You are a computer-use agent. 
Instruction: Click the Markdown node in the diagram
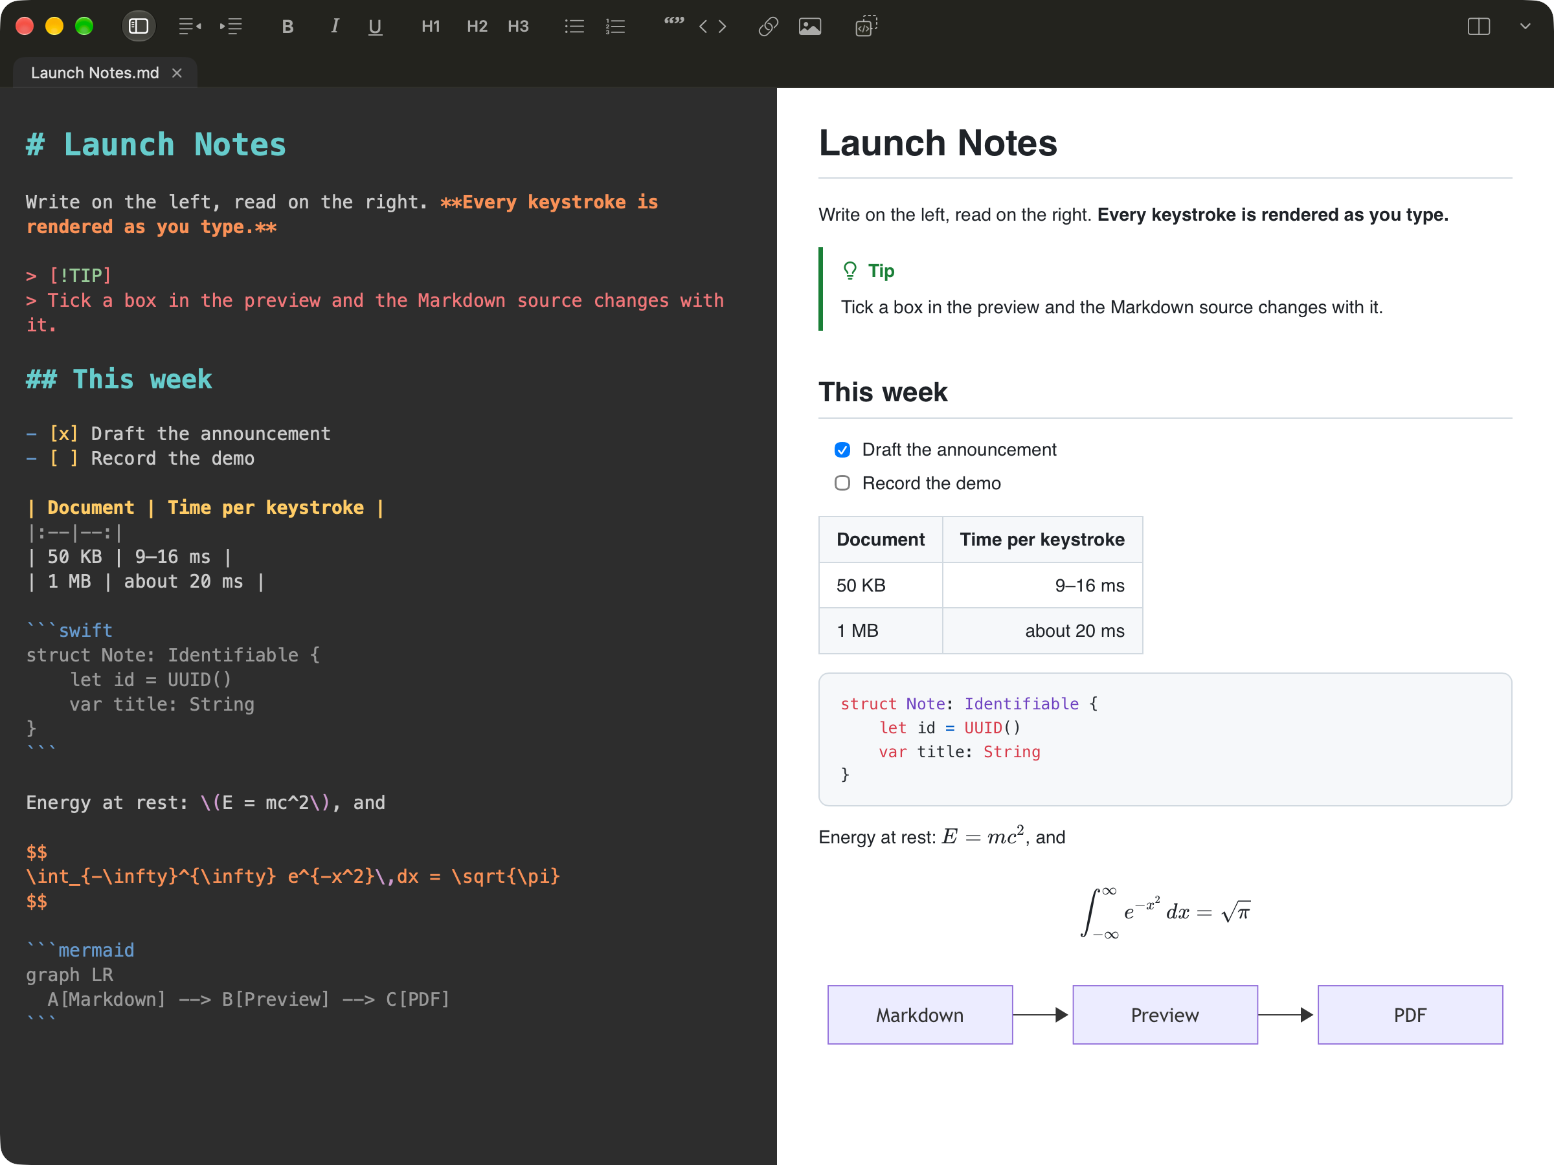[919, 1015]
